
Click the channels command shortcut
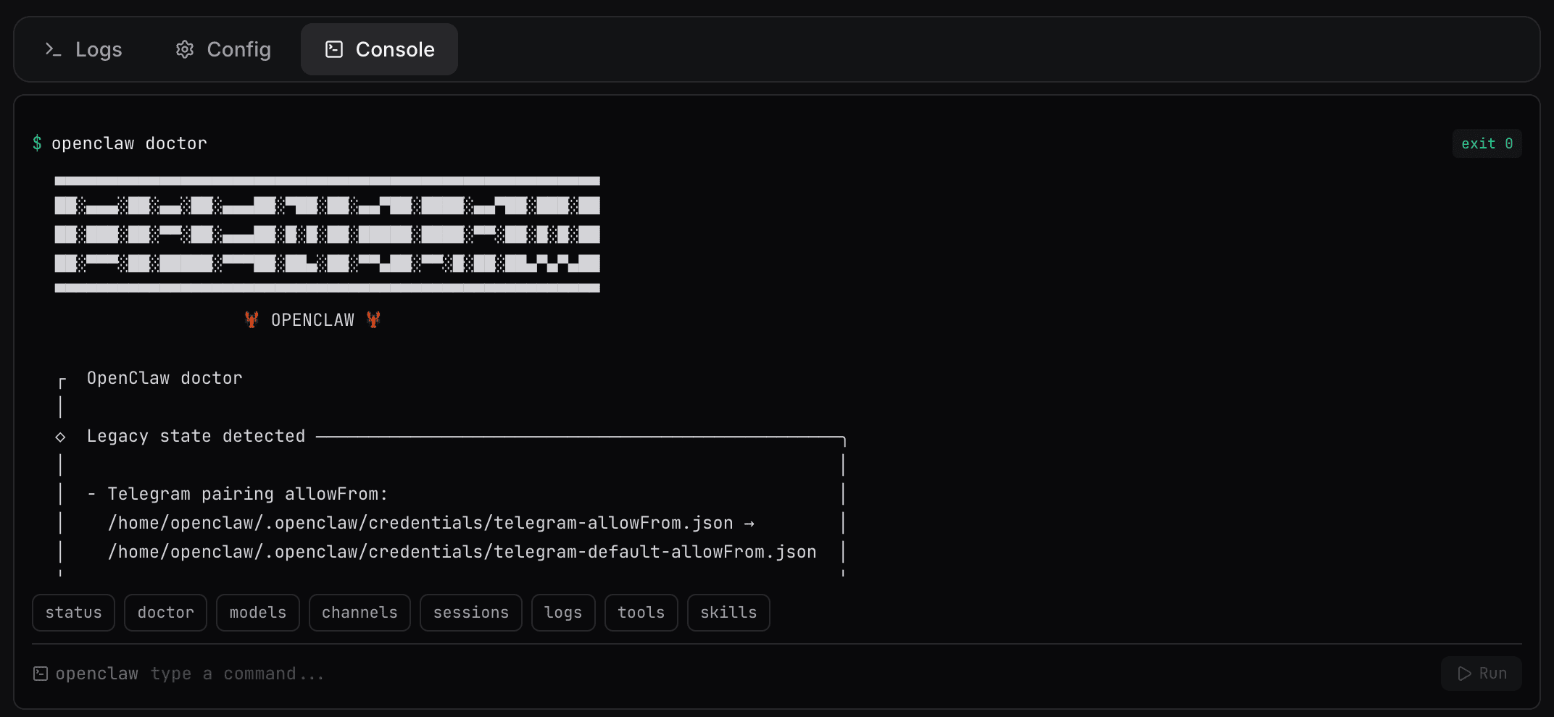click(x=360, y=612)
